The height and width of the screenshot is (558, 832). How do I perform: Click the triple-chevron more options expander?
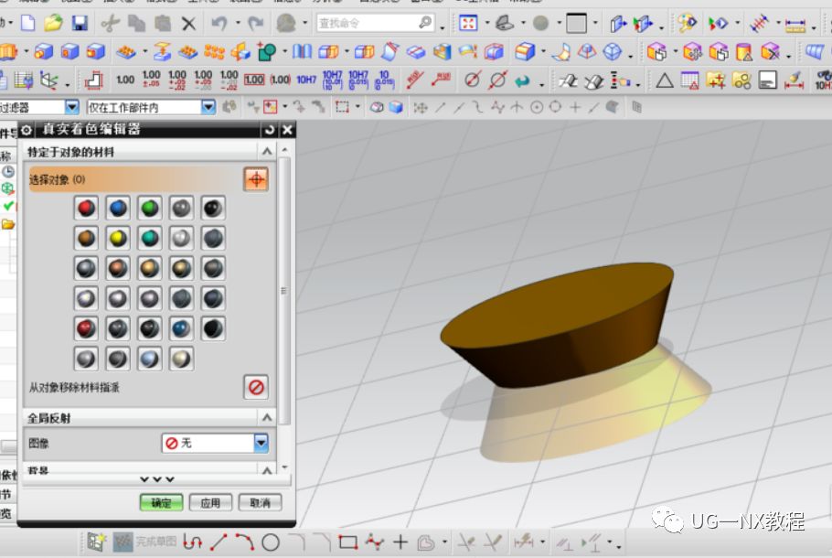pyautogui.click(x=157, y=479)
